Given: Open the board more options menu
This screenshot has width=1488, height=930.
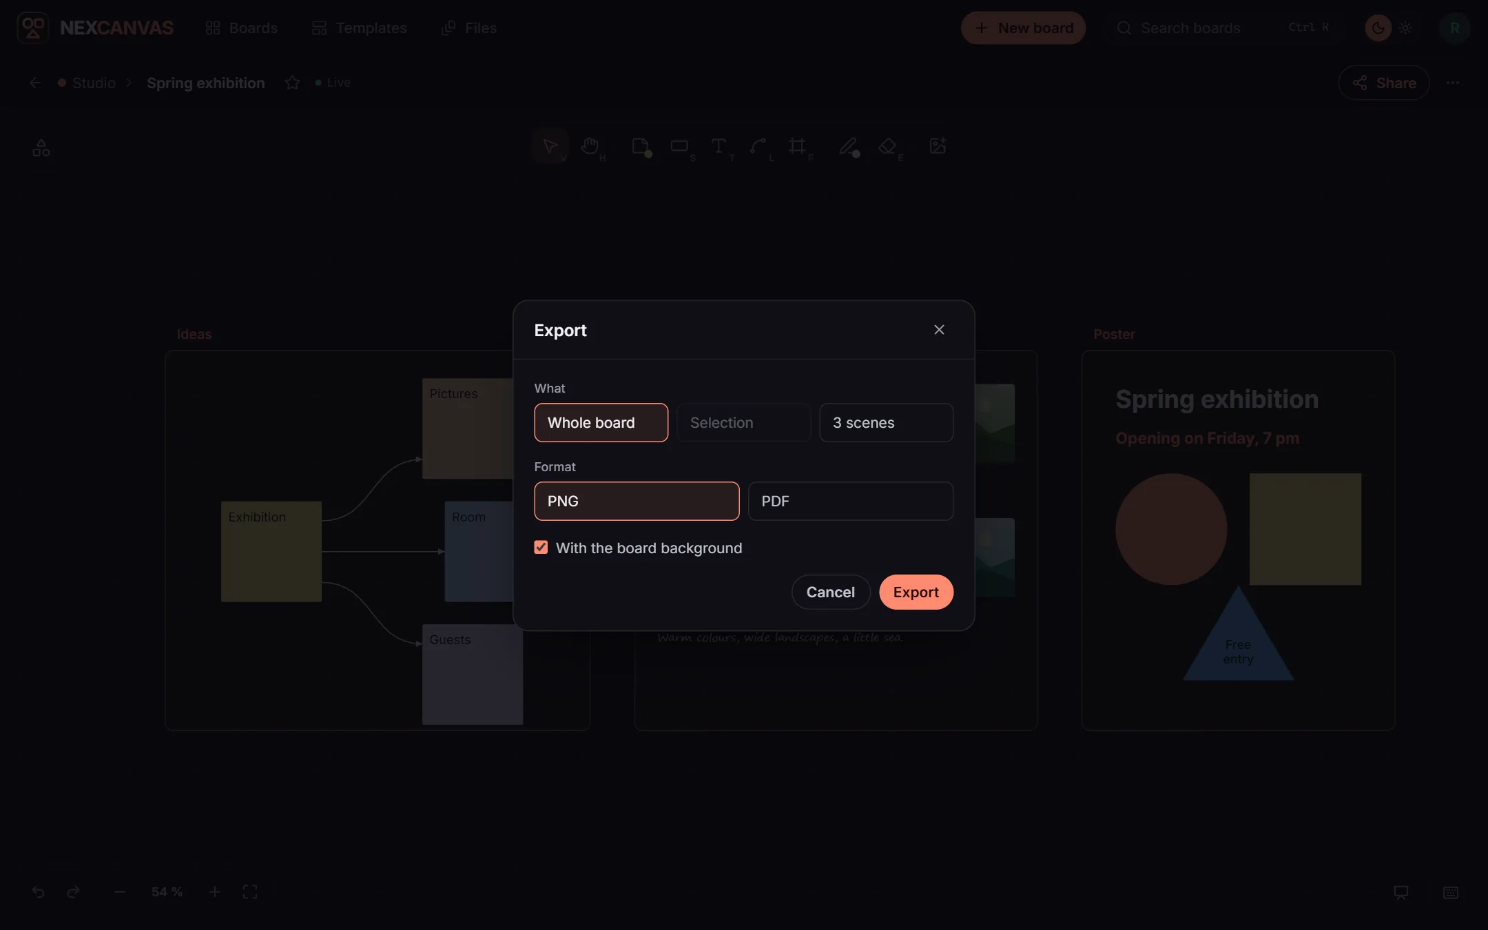Looking at the screenshot, I should (x=1453, y=83).
